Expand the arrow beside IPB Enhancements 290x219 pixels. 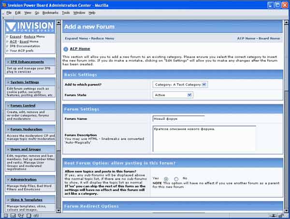point(8,62)
